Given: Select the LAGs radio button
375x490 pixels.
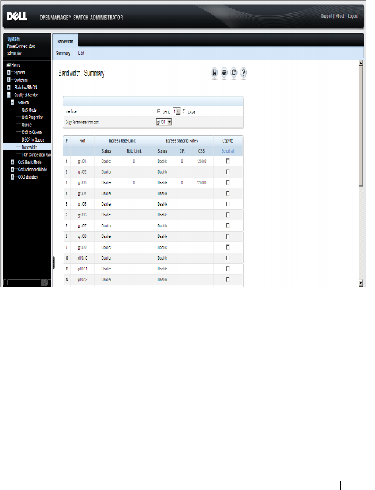Looking at the screenshot, I should [x=184, y=111].
